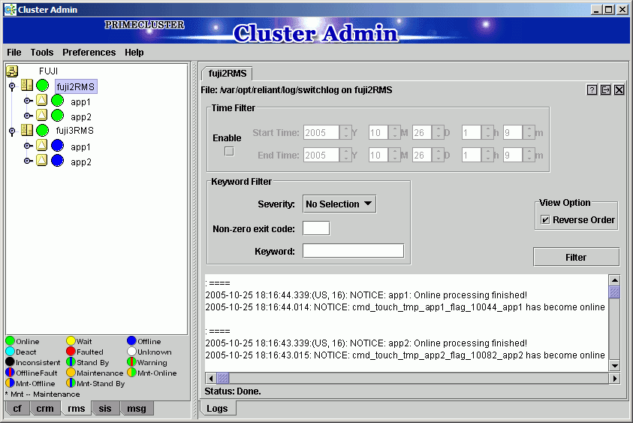Close the switchlog viewer panel
Screen dimensions: 633x423
pyautogui.click(x=619, y=89)
